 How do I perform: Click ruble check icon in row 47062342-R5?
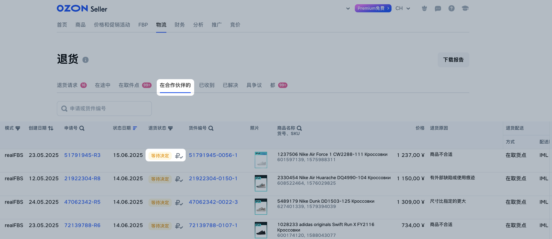click(179, 202)
